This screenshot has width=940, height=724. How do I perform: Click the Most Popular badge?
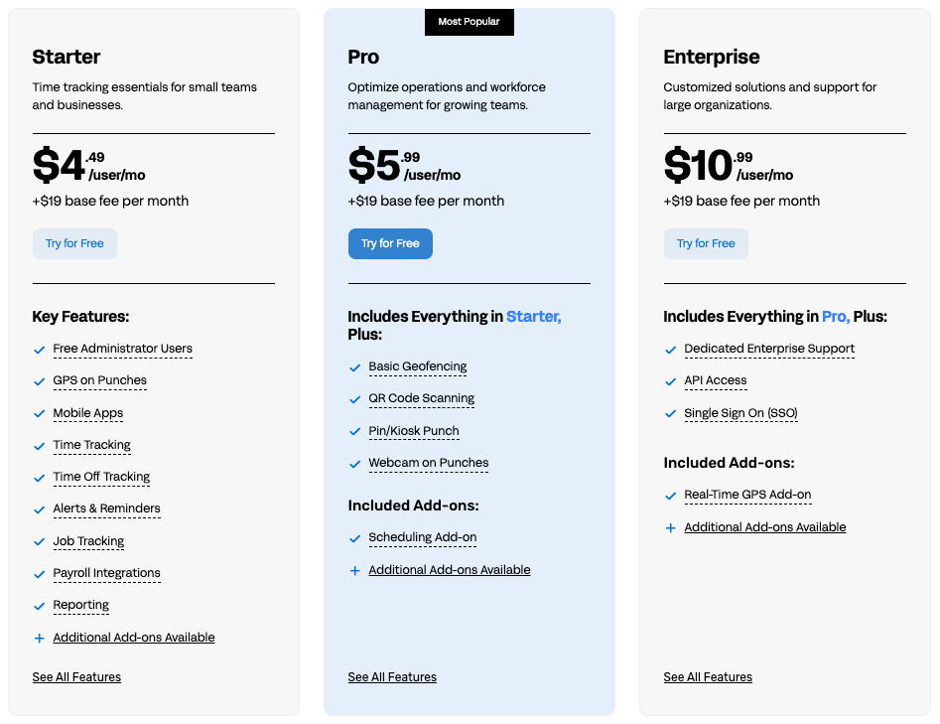(x=470, y=21)
